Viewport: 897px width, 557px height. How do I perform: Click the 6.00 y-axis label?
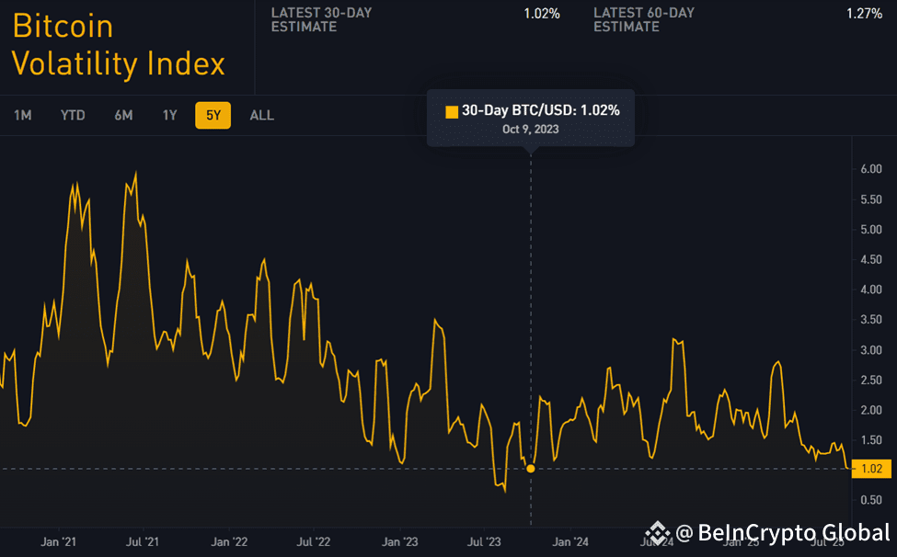[871, 169]
